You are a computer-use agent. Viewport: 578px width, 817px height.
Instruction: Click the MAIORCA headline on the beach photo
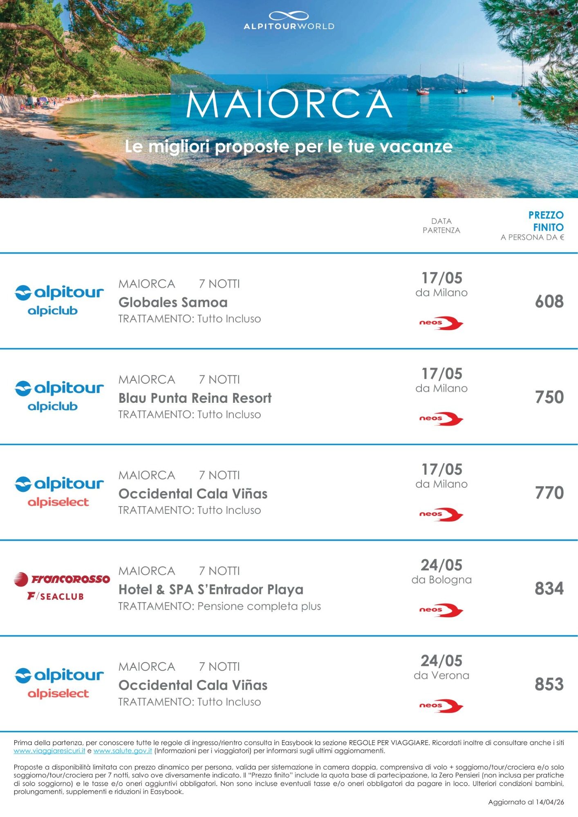tap(289, 104)
